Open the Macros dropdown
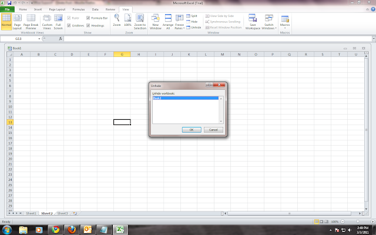The width and height of the screenshot is (376, 235). pos(285,22)
